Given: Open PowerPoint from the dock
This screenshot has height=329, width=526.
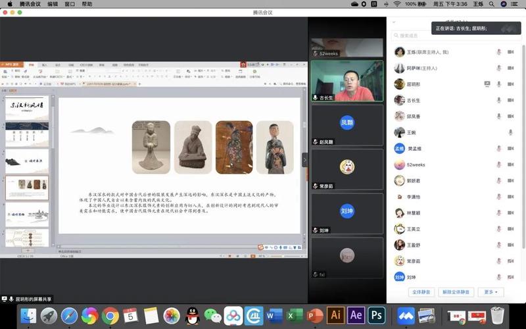Looking at the screenshot, I should [315, 316].
